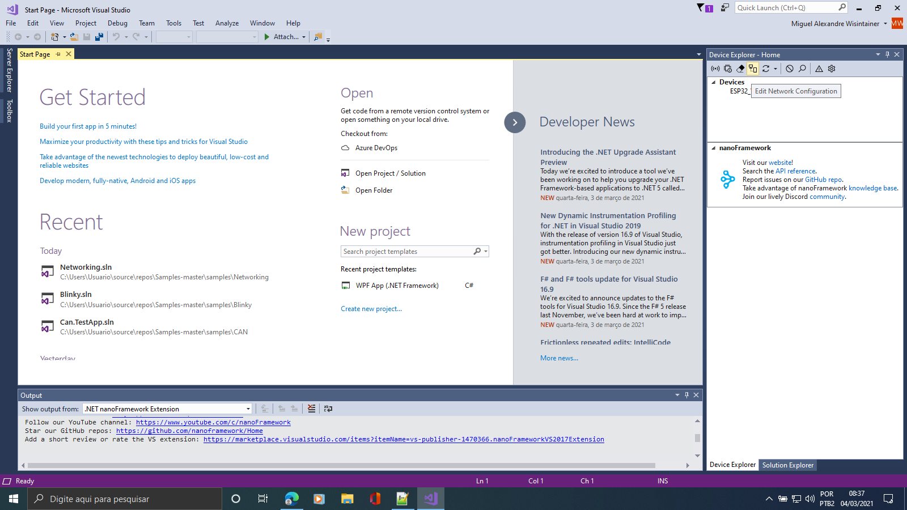
Task: Click the Erase App eraser icon
Action: (740, 69)
